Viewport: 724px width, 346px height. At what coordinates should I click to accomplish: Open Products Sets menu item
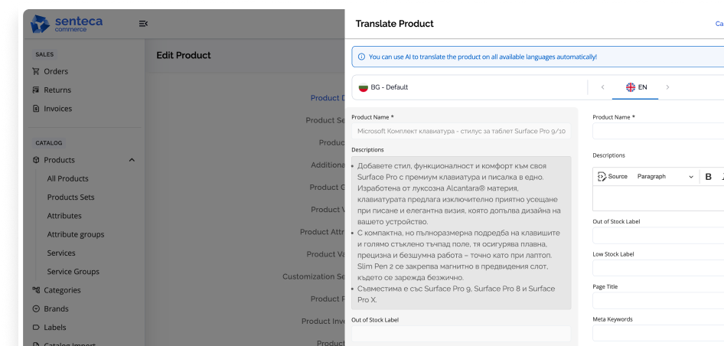point(70,197)
